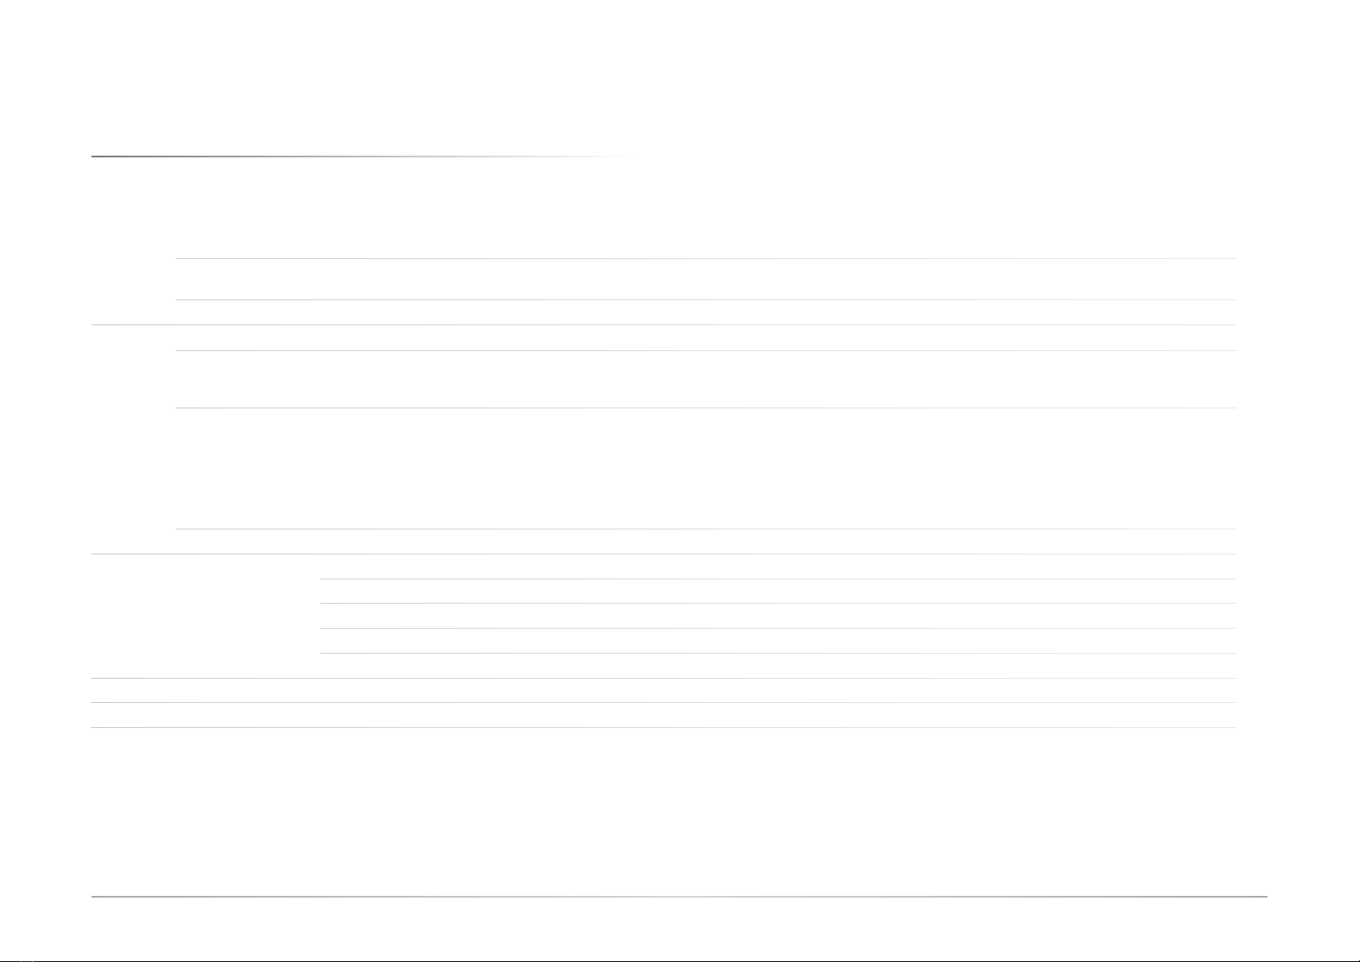Click the first full-width divider spanning all columns

663,325
